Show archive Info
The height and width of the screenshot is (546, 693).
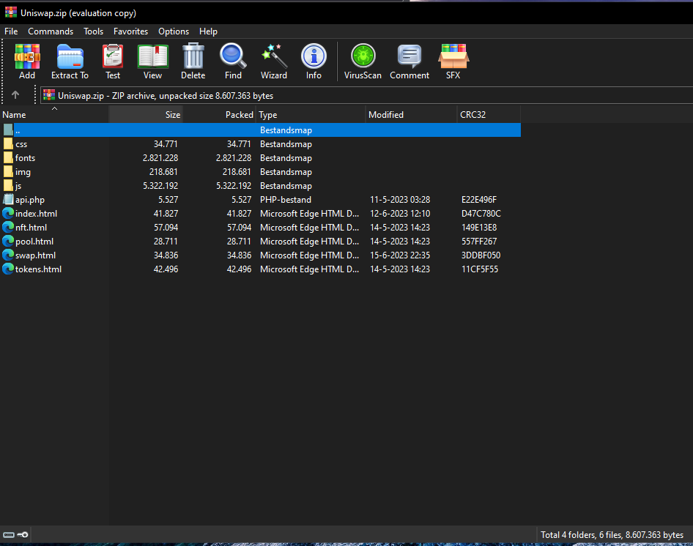(x=314, y=61)
